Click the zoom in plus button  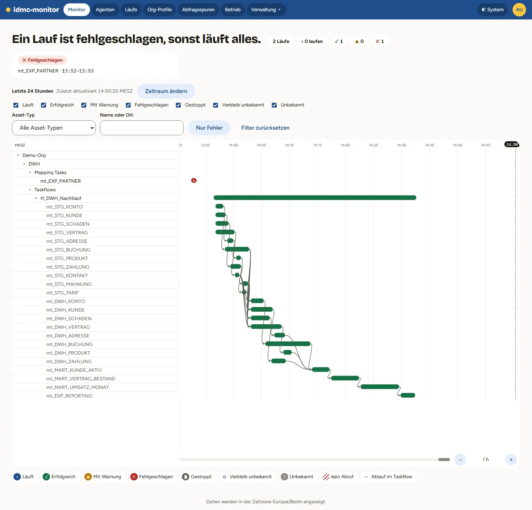click(511, 460)
